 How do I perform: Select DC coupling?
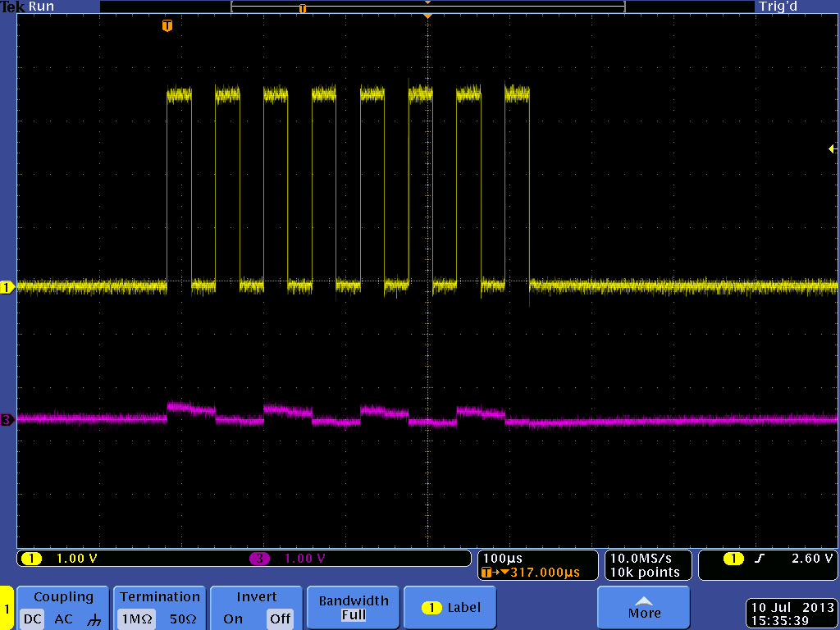[x=31, y=619]
